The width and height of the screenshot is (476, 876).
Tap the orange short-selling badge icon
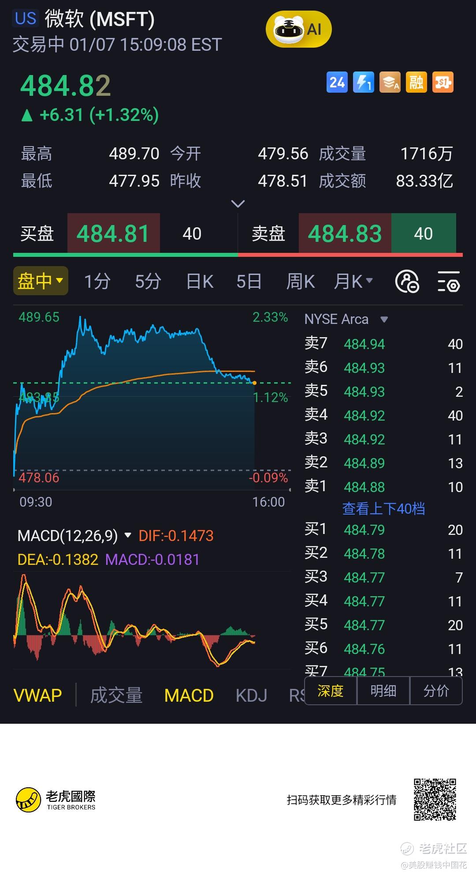point(443,83)
